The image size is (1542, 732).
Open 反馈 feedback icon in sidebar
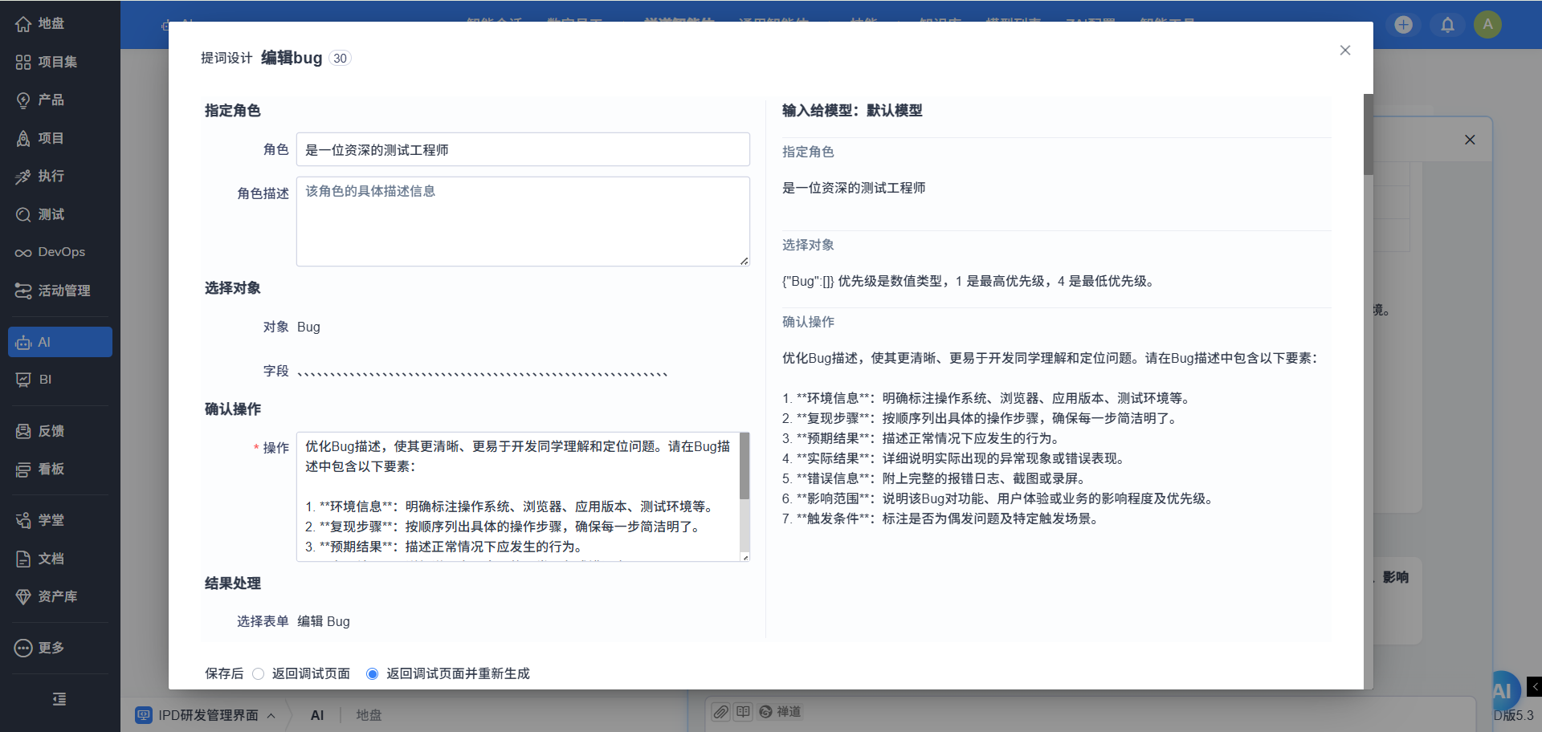pos(23,431)
